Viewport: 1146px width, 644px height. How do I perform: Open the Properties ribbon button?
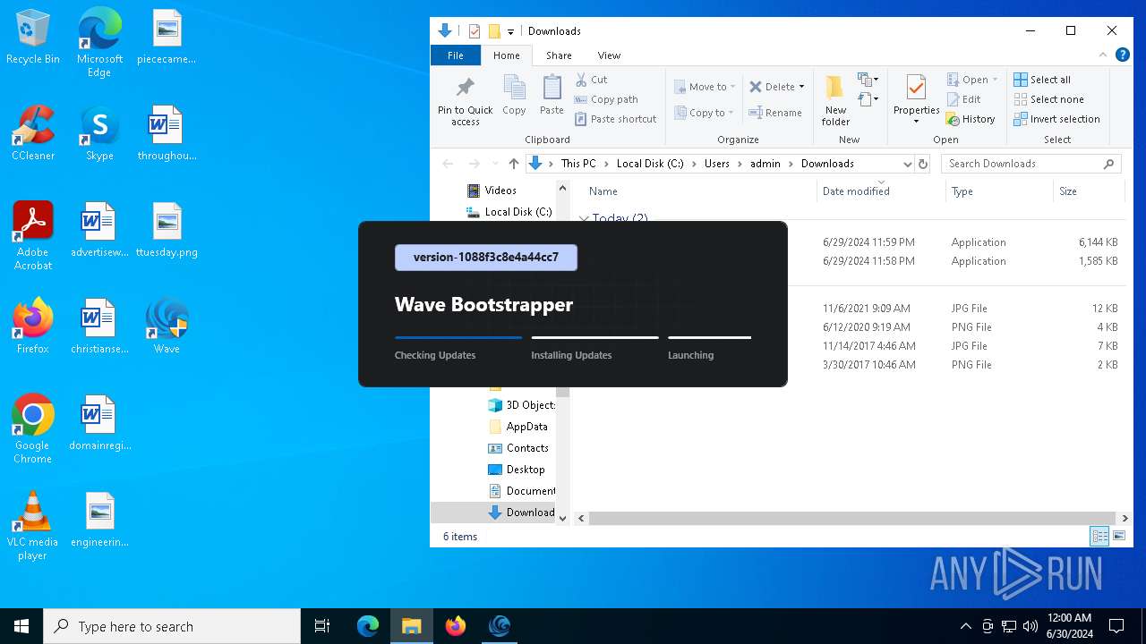pyautogui.click(x=916, y=100)
